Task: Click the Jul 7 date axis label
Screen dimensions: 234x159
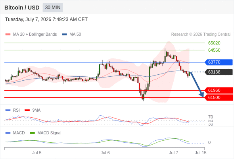Action: click(x=173, y=153)
